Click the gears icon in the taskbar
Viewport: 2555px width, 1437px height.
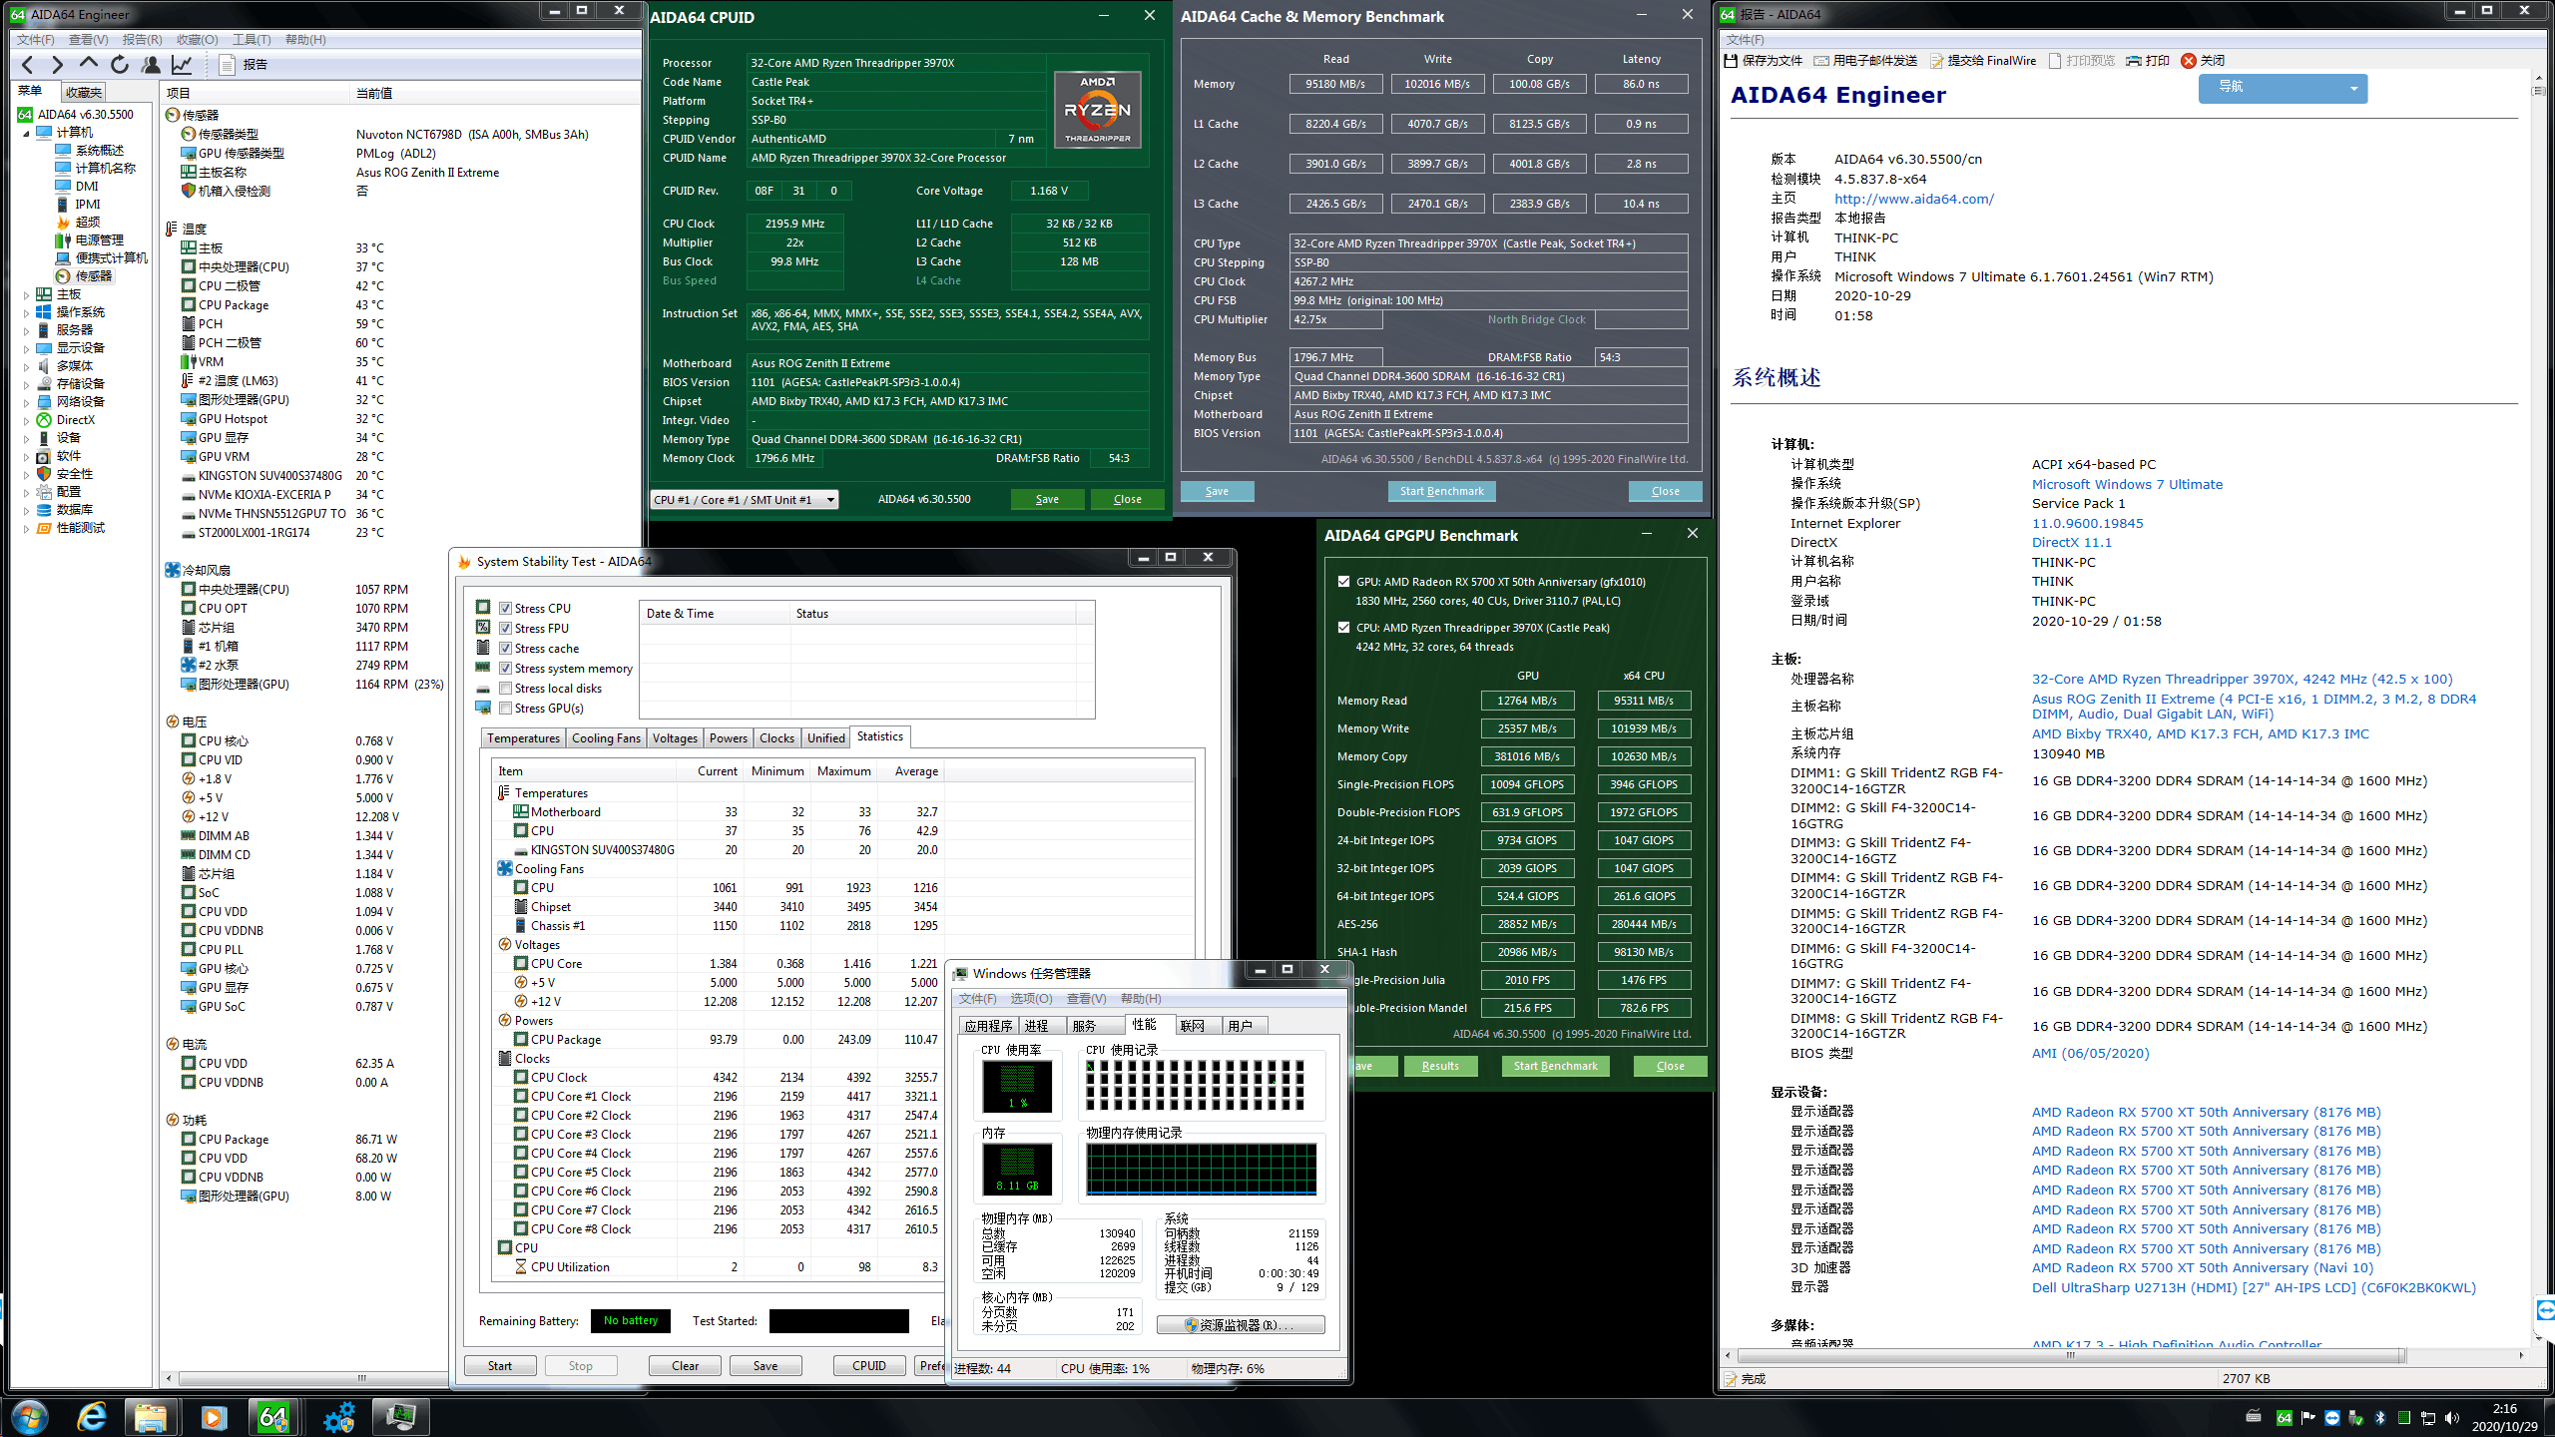[338, 1417]
